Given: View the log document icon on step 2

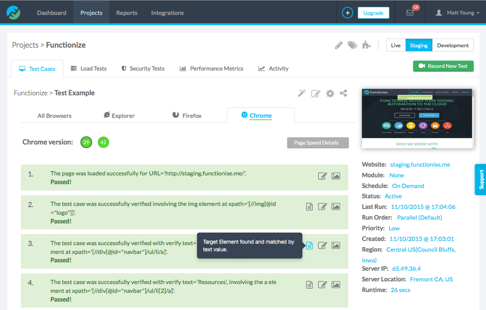Looking at the screenshot, I should [x=309, y=206].
